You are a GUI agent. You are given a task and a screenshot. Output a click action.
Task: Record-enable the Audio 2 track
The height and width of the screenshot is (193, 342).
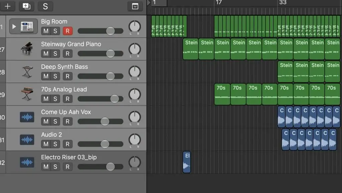[67, 144]
